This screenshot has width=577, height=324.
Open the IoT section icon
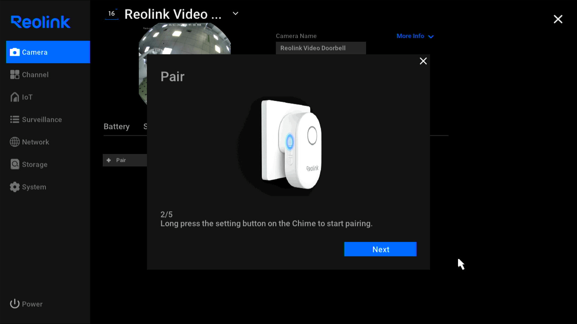tap(15, 97)
